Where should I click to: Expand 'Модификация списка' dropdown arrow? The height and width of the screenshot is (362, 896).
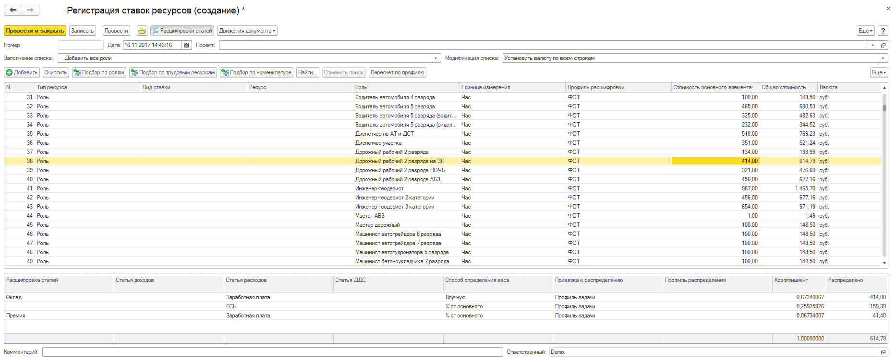click(x=883, y=58)
